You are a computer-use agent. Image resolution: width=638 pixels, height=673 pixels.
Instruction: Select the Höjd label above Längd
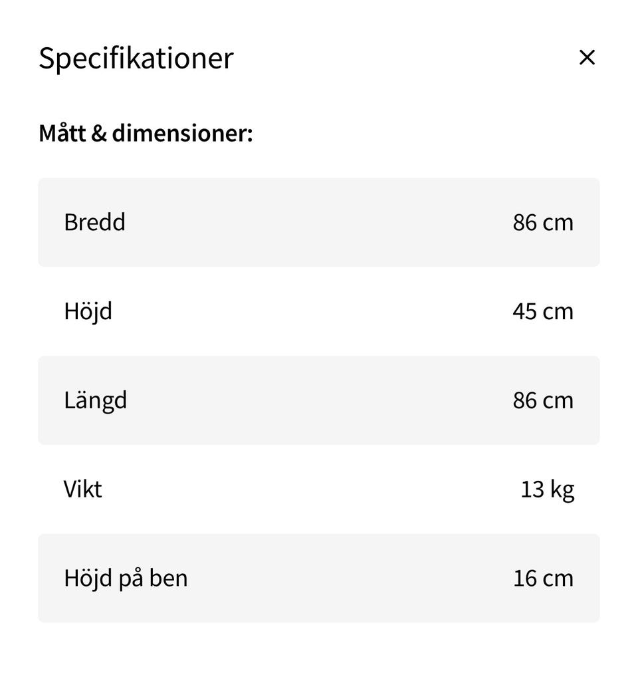coord(88,311)
